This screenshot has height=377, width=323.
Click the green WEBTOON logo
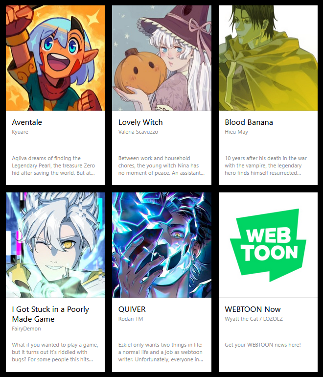pos(268,245)
